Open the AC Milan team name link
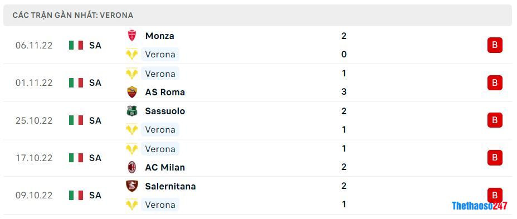Viewport: 517px width, 219px height. (165, 168)
